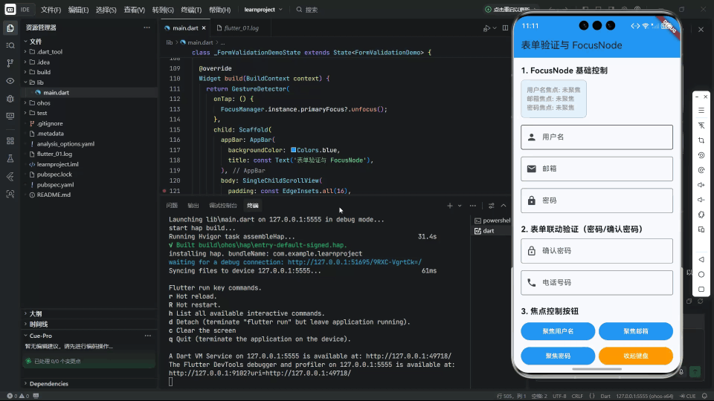Expand the test folder
The width and height of the screenshot is (714, 401).
coord(25,113)
